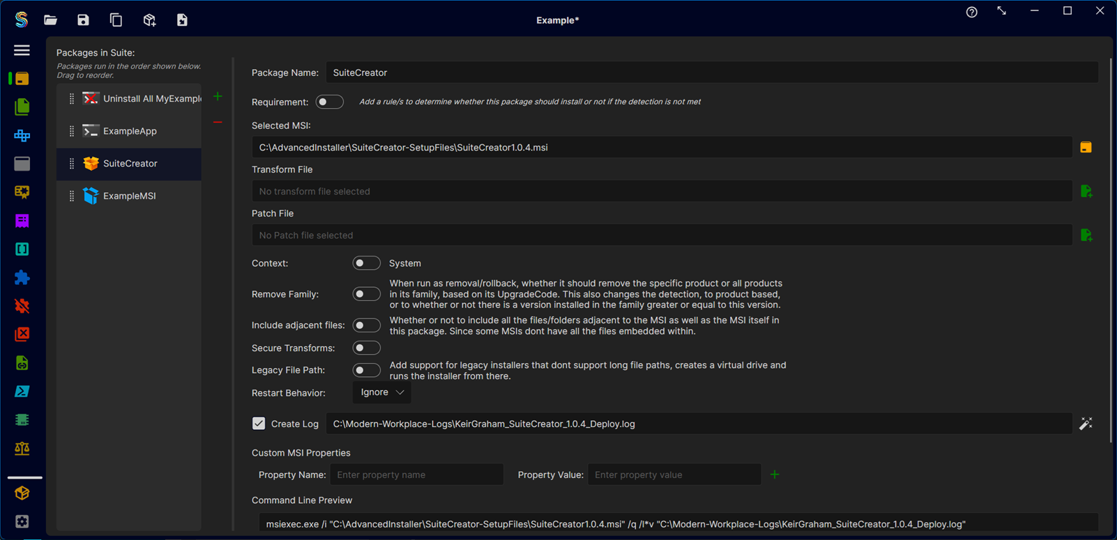Click the copy pages toolbar icon
The height and width of the screenshot is (540, 1117).
click(x=116, y=20)
